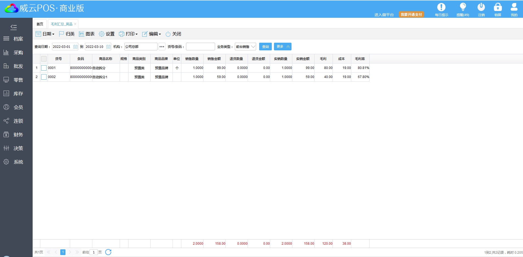Viewport: 523px width, 257px height.
Task: Open the 我的 user profile icon
Action: (514, 7)
